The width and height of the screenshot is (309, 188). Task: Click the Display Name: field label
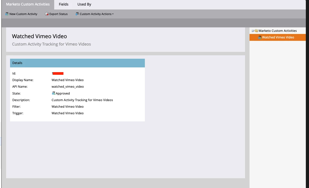pos(23,80)
